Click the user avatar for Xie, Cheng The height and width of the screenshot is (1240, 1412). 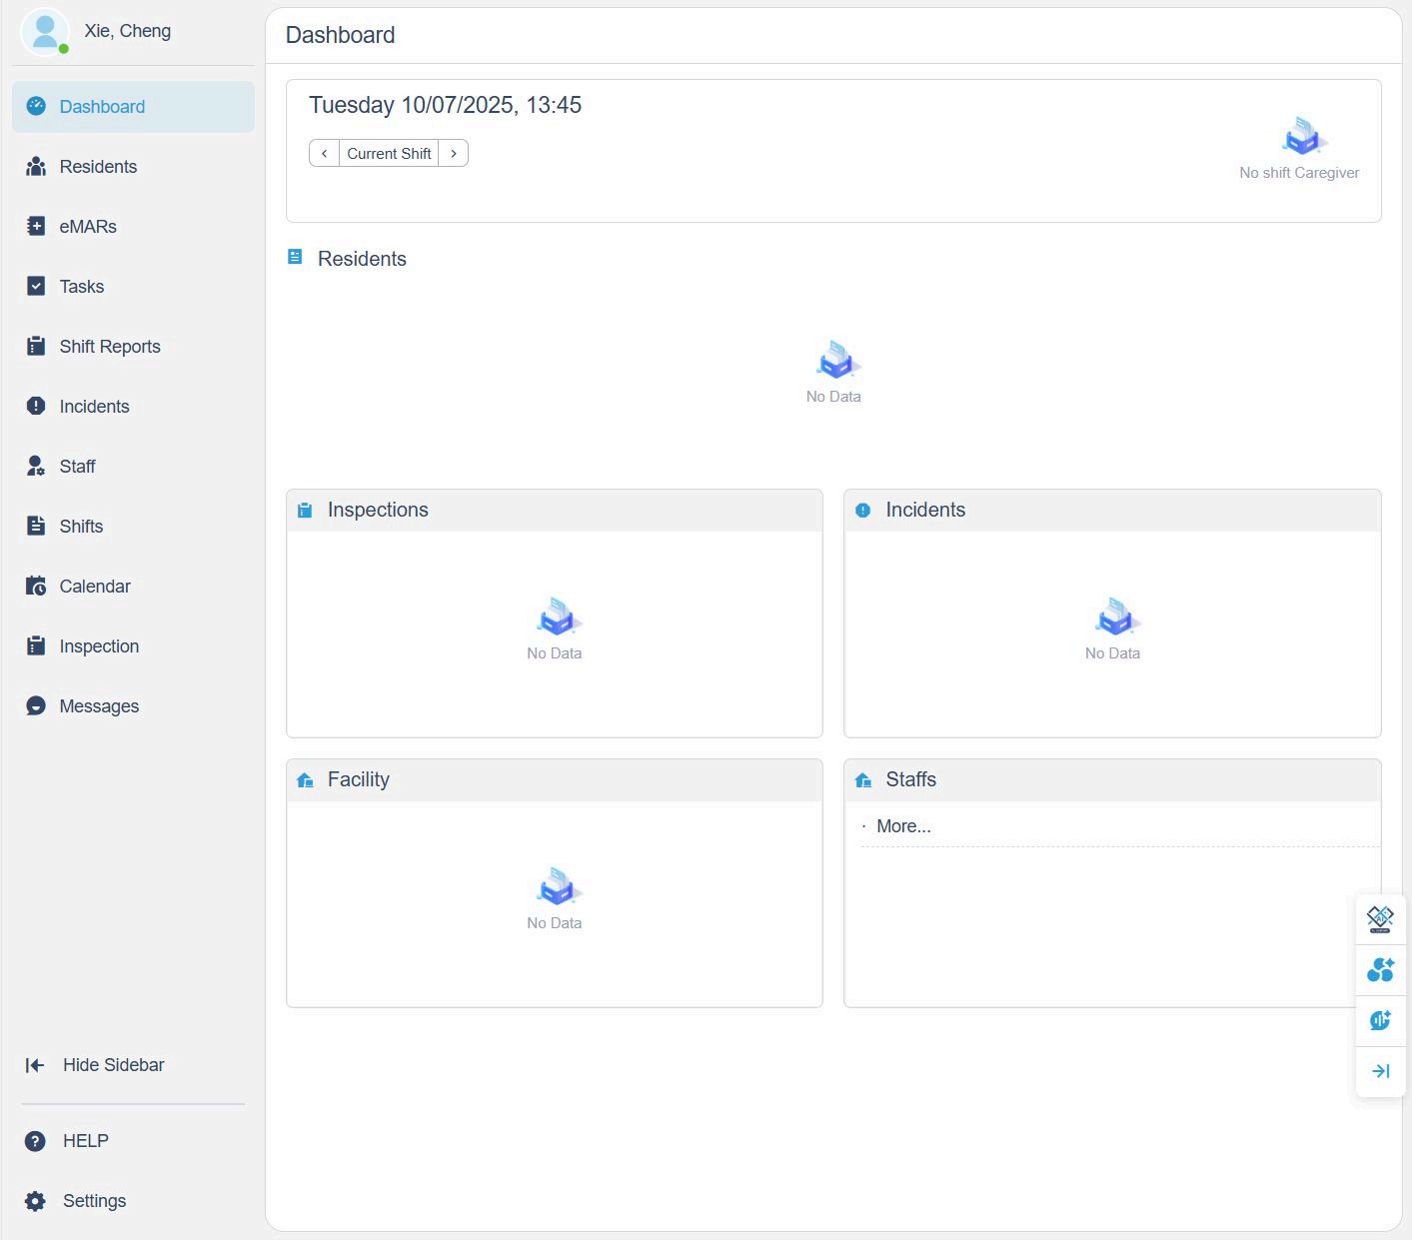point(45,31)
